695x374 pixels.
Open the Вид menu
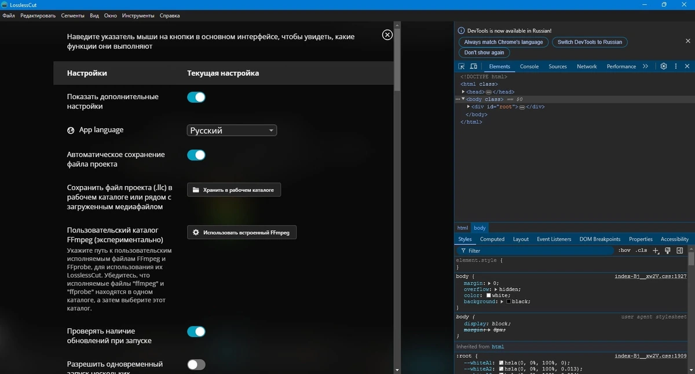[x=94, y=16]
